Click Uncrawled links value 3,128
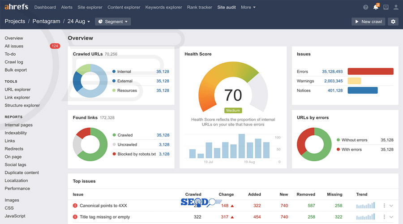Image resolution: width=403 pixels, height=224 pixels. [164, 145]
